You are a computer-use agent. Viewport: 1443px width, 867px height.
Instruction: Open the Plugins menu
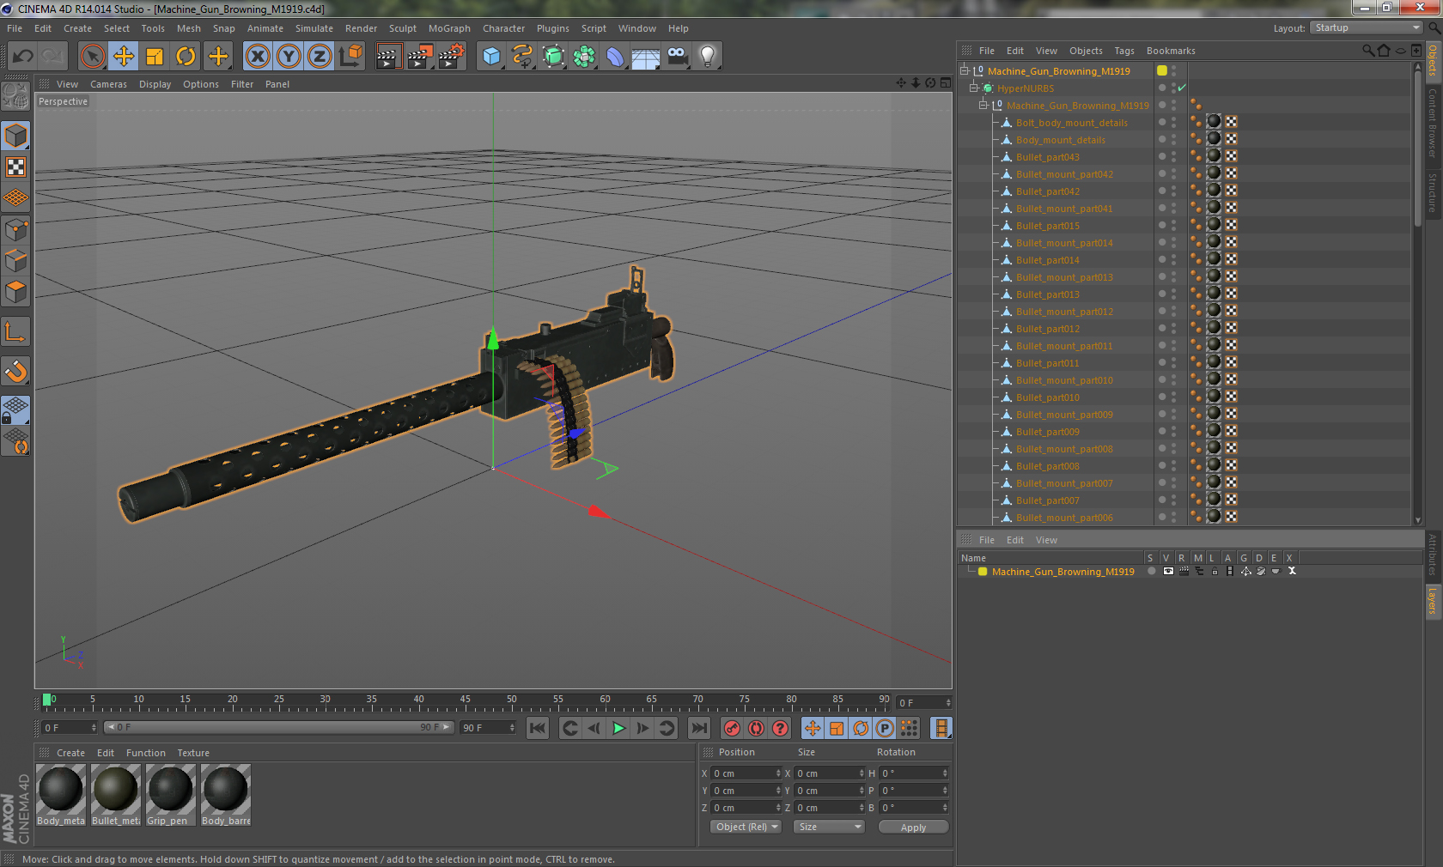[x=553, y=28]
